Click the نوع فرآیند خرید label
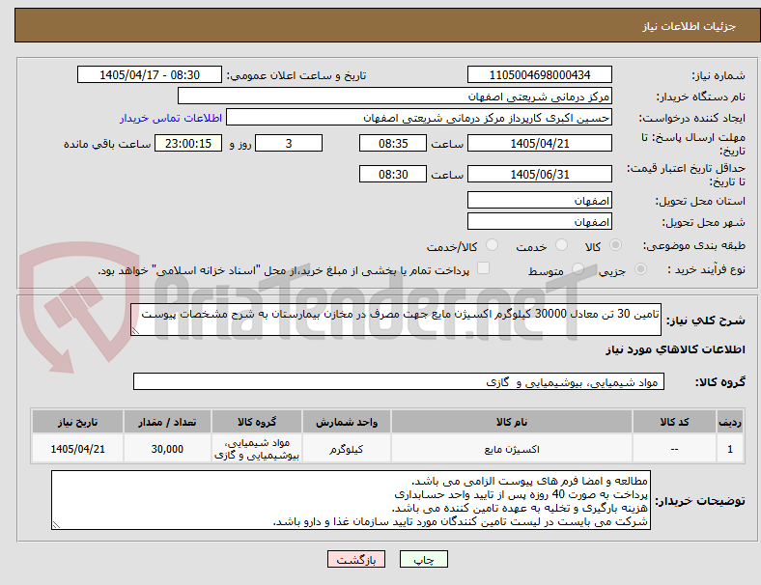Viewport: 761px width, 585px height. coord(707,269)
